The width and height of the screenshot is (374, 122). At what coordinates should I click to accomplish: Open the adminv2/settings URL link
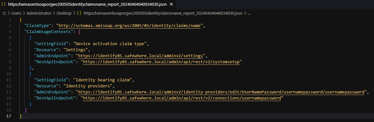point(141,56)
